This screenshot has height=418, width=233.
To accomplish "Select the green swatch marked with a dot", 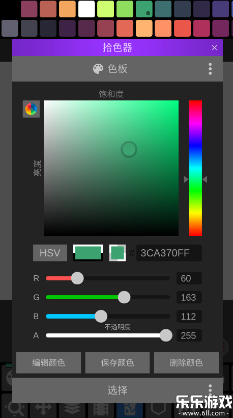I will coord(144,9).
